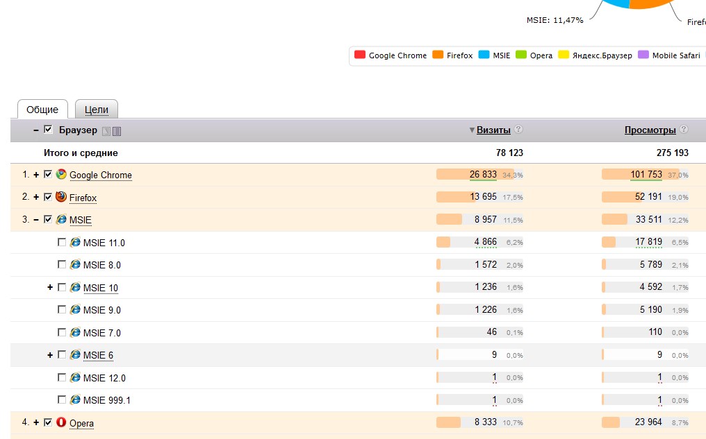
Task: Expand the MSIE 6 sub-row
Action: (50, 355)
